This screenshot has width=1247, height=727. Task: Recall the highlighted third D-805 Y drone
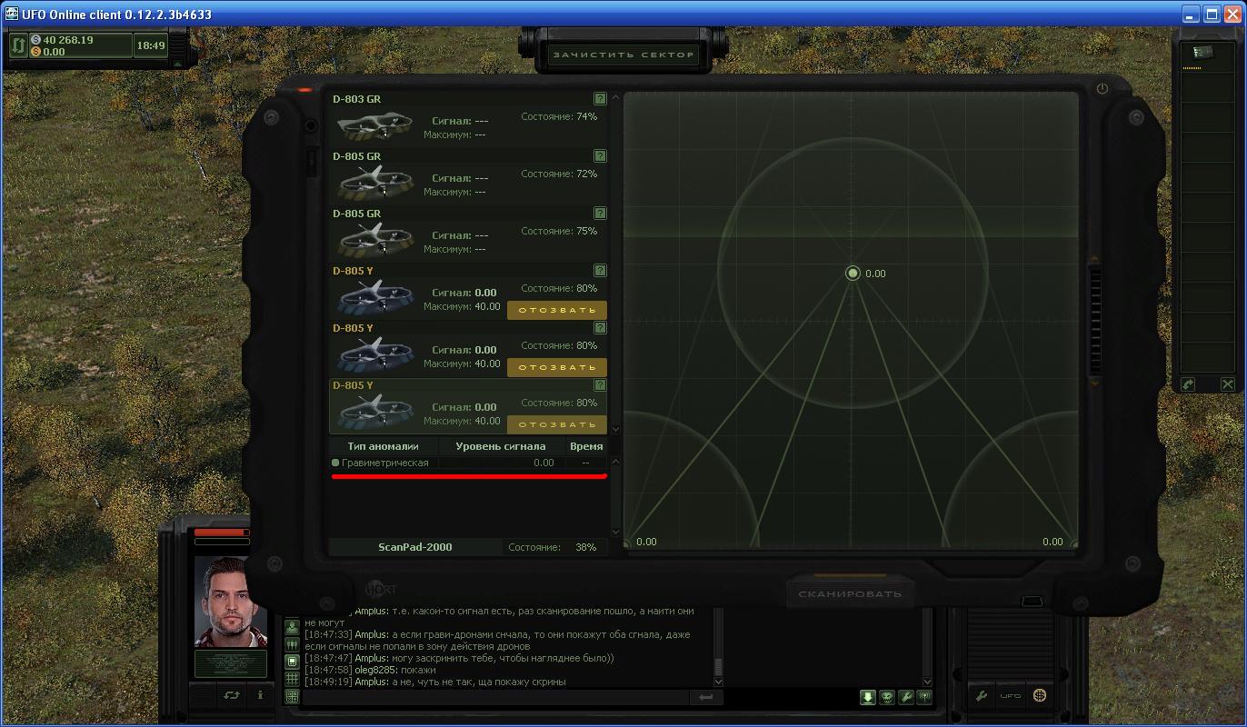tap(556, 424)
